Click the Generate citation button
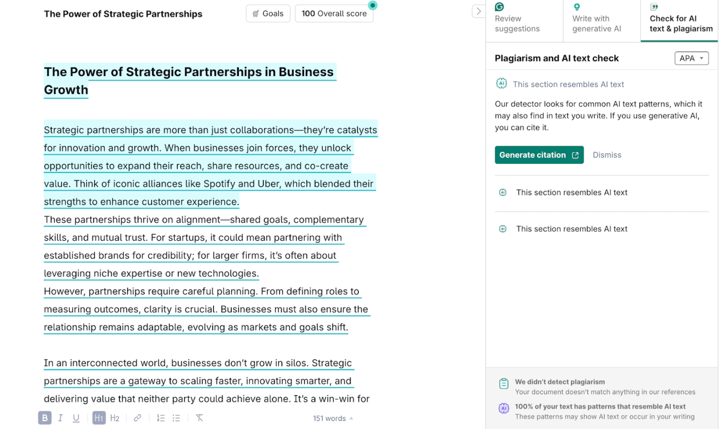The height and width of the screenshot is (429, 724). 539,155
